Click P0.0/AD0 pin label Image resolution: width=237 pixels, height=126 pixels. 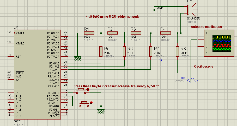tap(53, 33)
